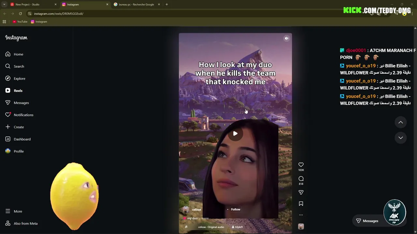Toggle the reel's audio speaker icon
The height and width of the screenshot is (234, 417).
click(x=287, y=38)
